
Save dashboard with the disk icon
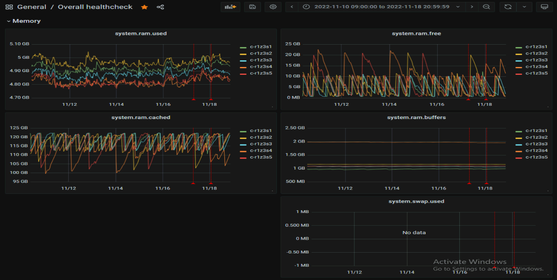[252, 7]
